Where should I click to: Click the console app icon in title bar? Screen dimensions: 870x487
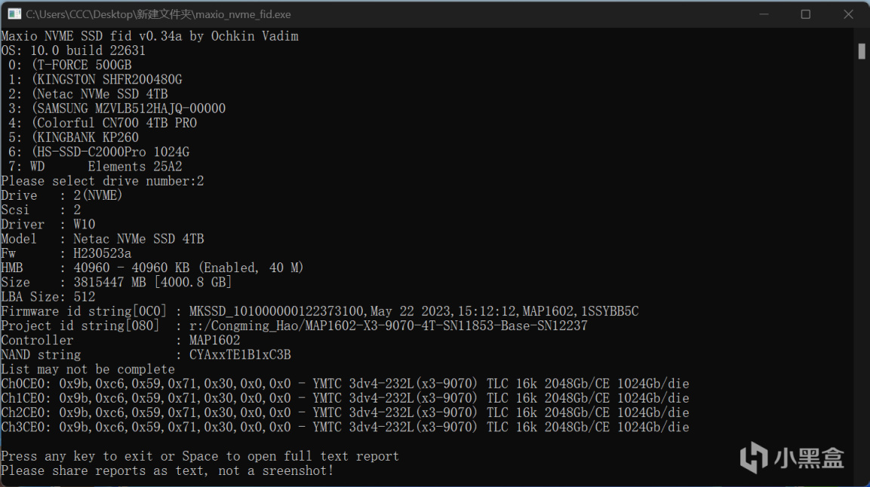(x=14, y=14)
